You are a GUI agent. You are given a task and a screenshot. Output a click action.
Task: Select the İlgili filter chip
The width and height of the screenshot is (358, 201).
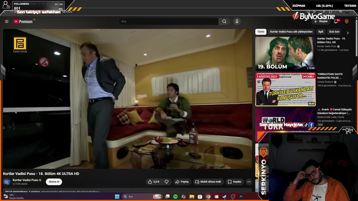[321, 32]
